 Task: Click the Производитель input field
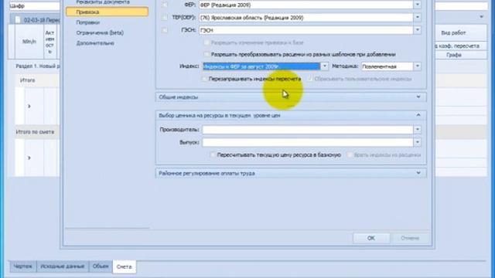pyautogui.click(x=308, y=130)
